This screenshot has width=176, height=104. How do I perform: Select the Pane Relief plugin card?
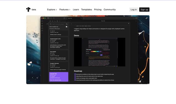59,55
